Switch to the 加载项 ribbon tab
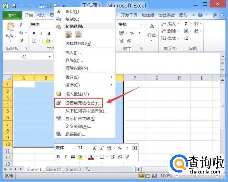This screenshot has height=182, width=228. 148,15
